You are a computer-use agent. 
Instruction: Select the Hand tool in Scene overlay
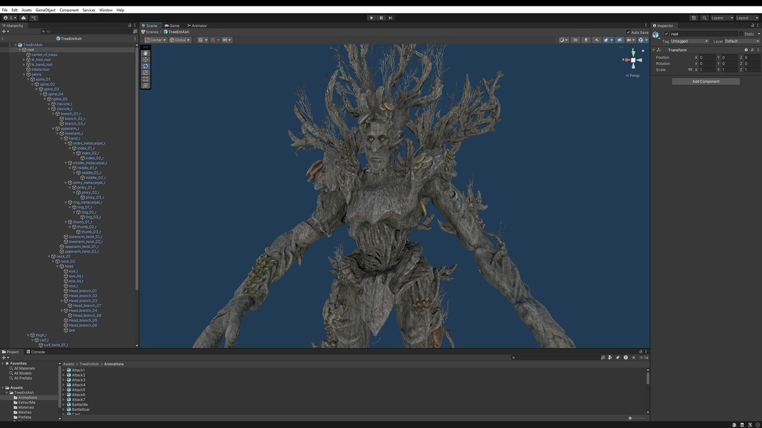tap(145, 53)
